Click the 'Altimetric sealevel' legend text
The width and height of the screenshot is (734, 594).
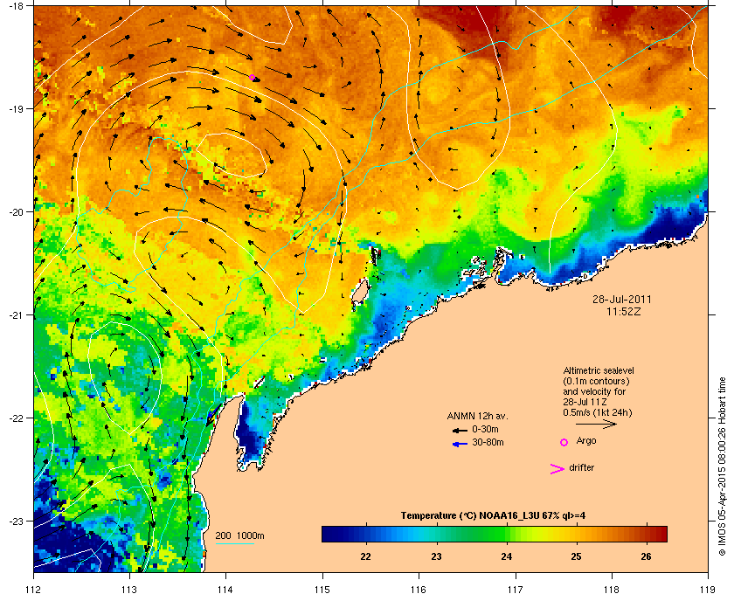point(599,370)
